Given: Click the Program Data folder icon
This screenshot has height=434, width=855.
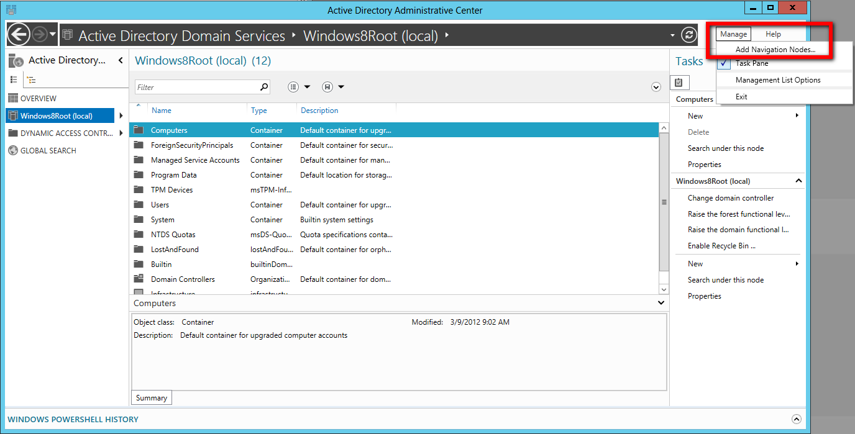Looking at the screenshot, I should [x=139, y=175].
